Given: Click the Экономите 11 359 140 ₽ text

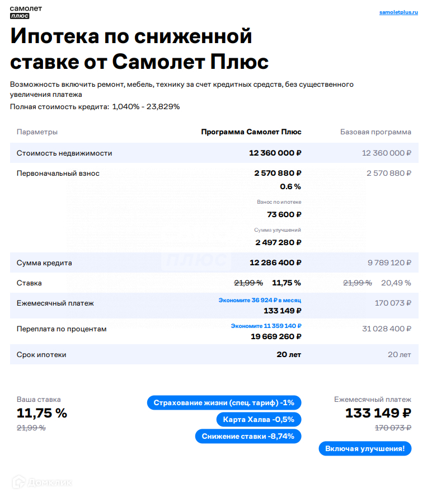Looking at the screenshot, I should click(266, 326).
